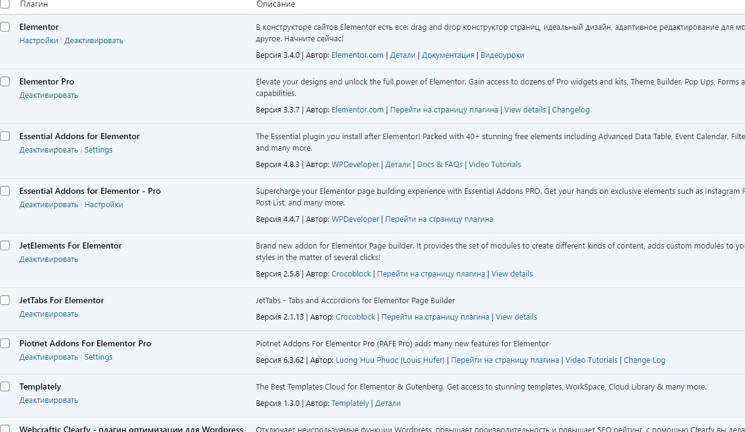Open Changelog link for Elementor Pro
Viewport: 745px width, 432px height.
(x=571, y=110)
